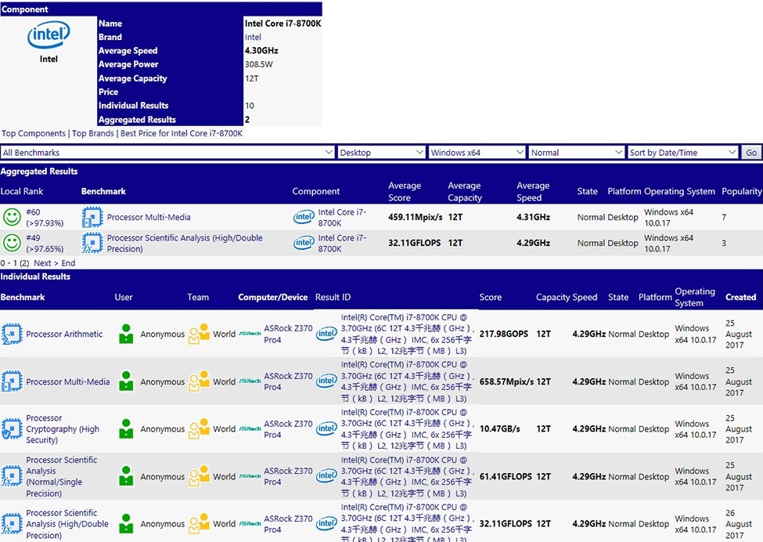Click Processor Multi-Media benchmark icon in Aggregated Results
This screenshot has height=542, width=763.
[92, 217]
